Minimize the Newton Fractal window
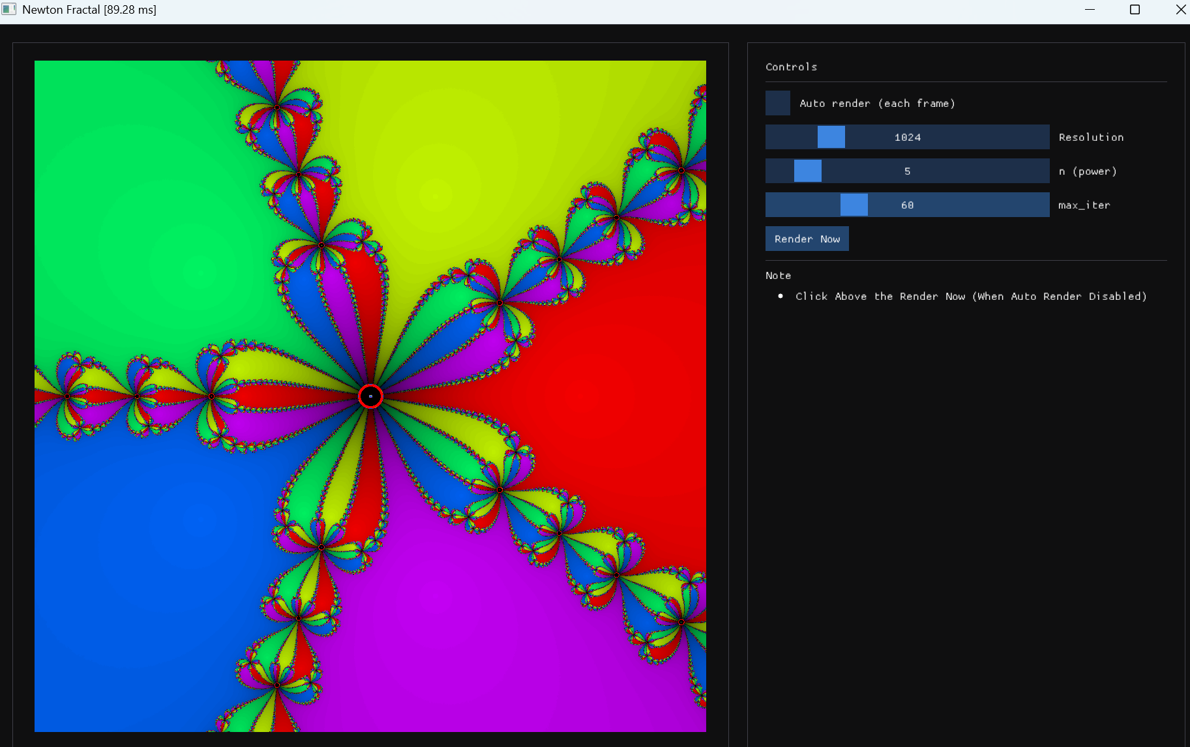 point(1090,9)
